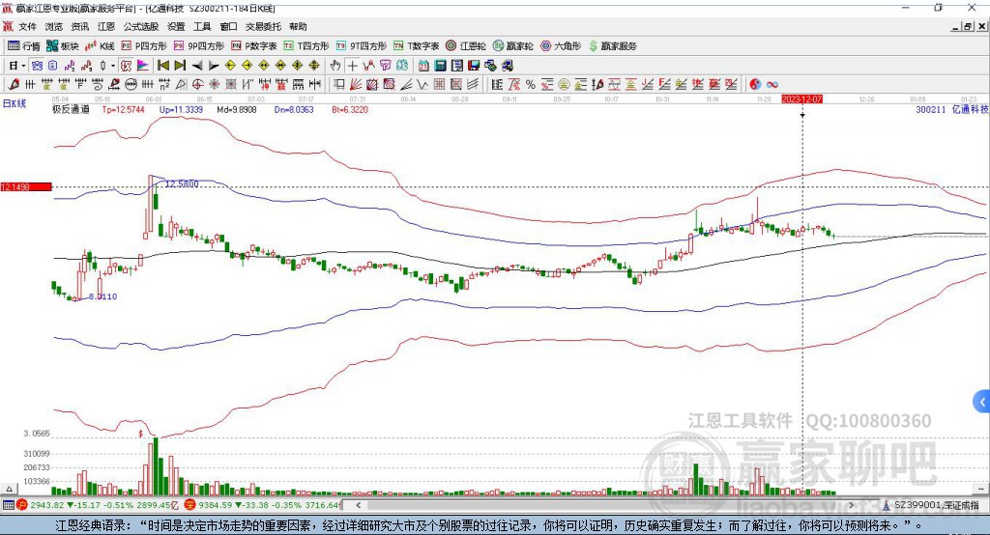Open the calculator icon
Viewport: 990px width, 535px height.
coord(441,66)
